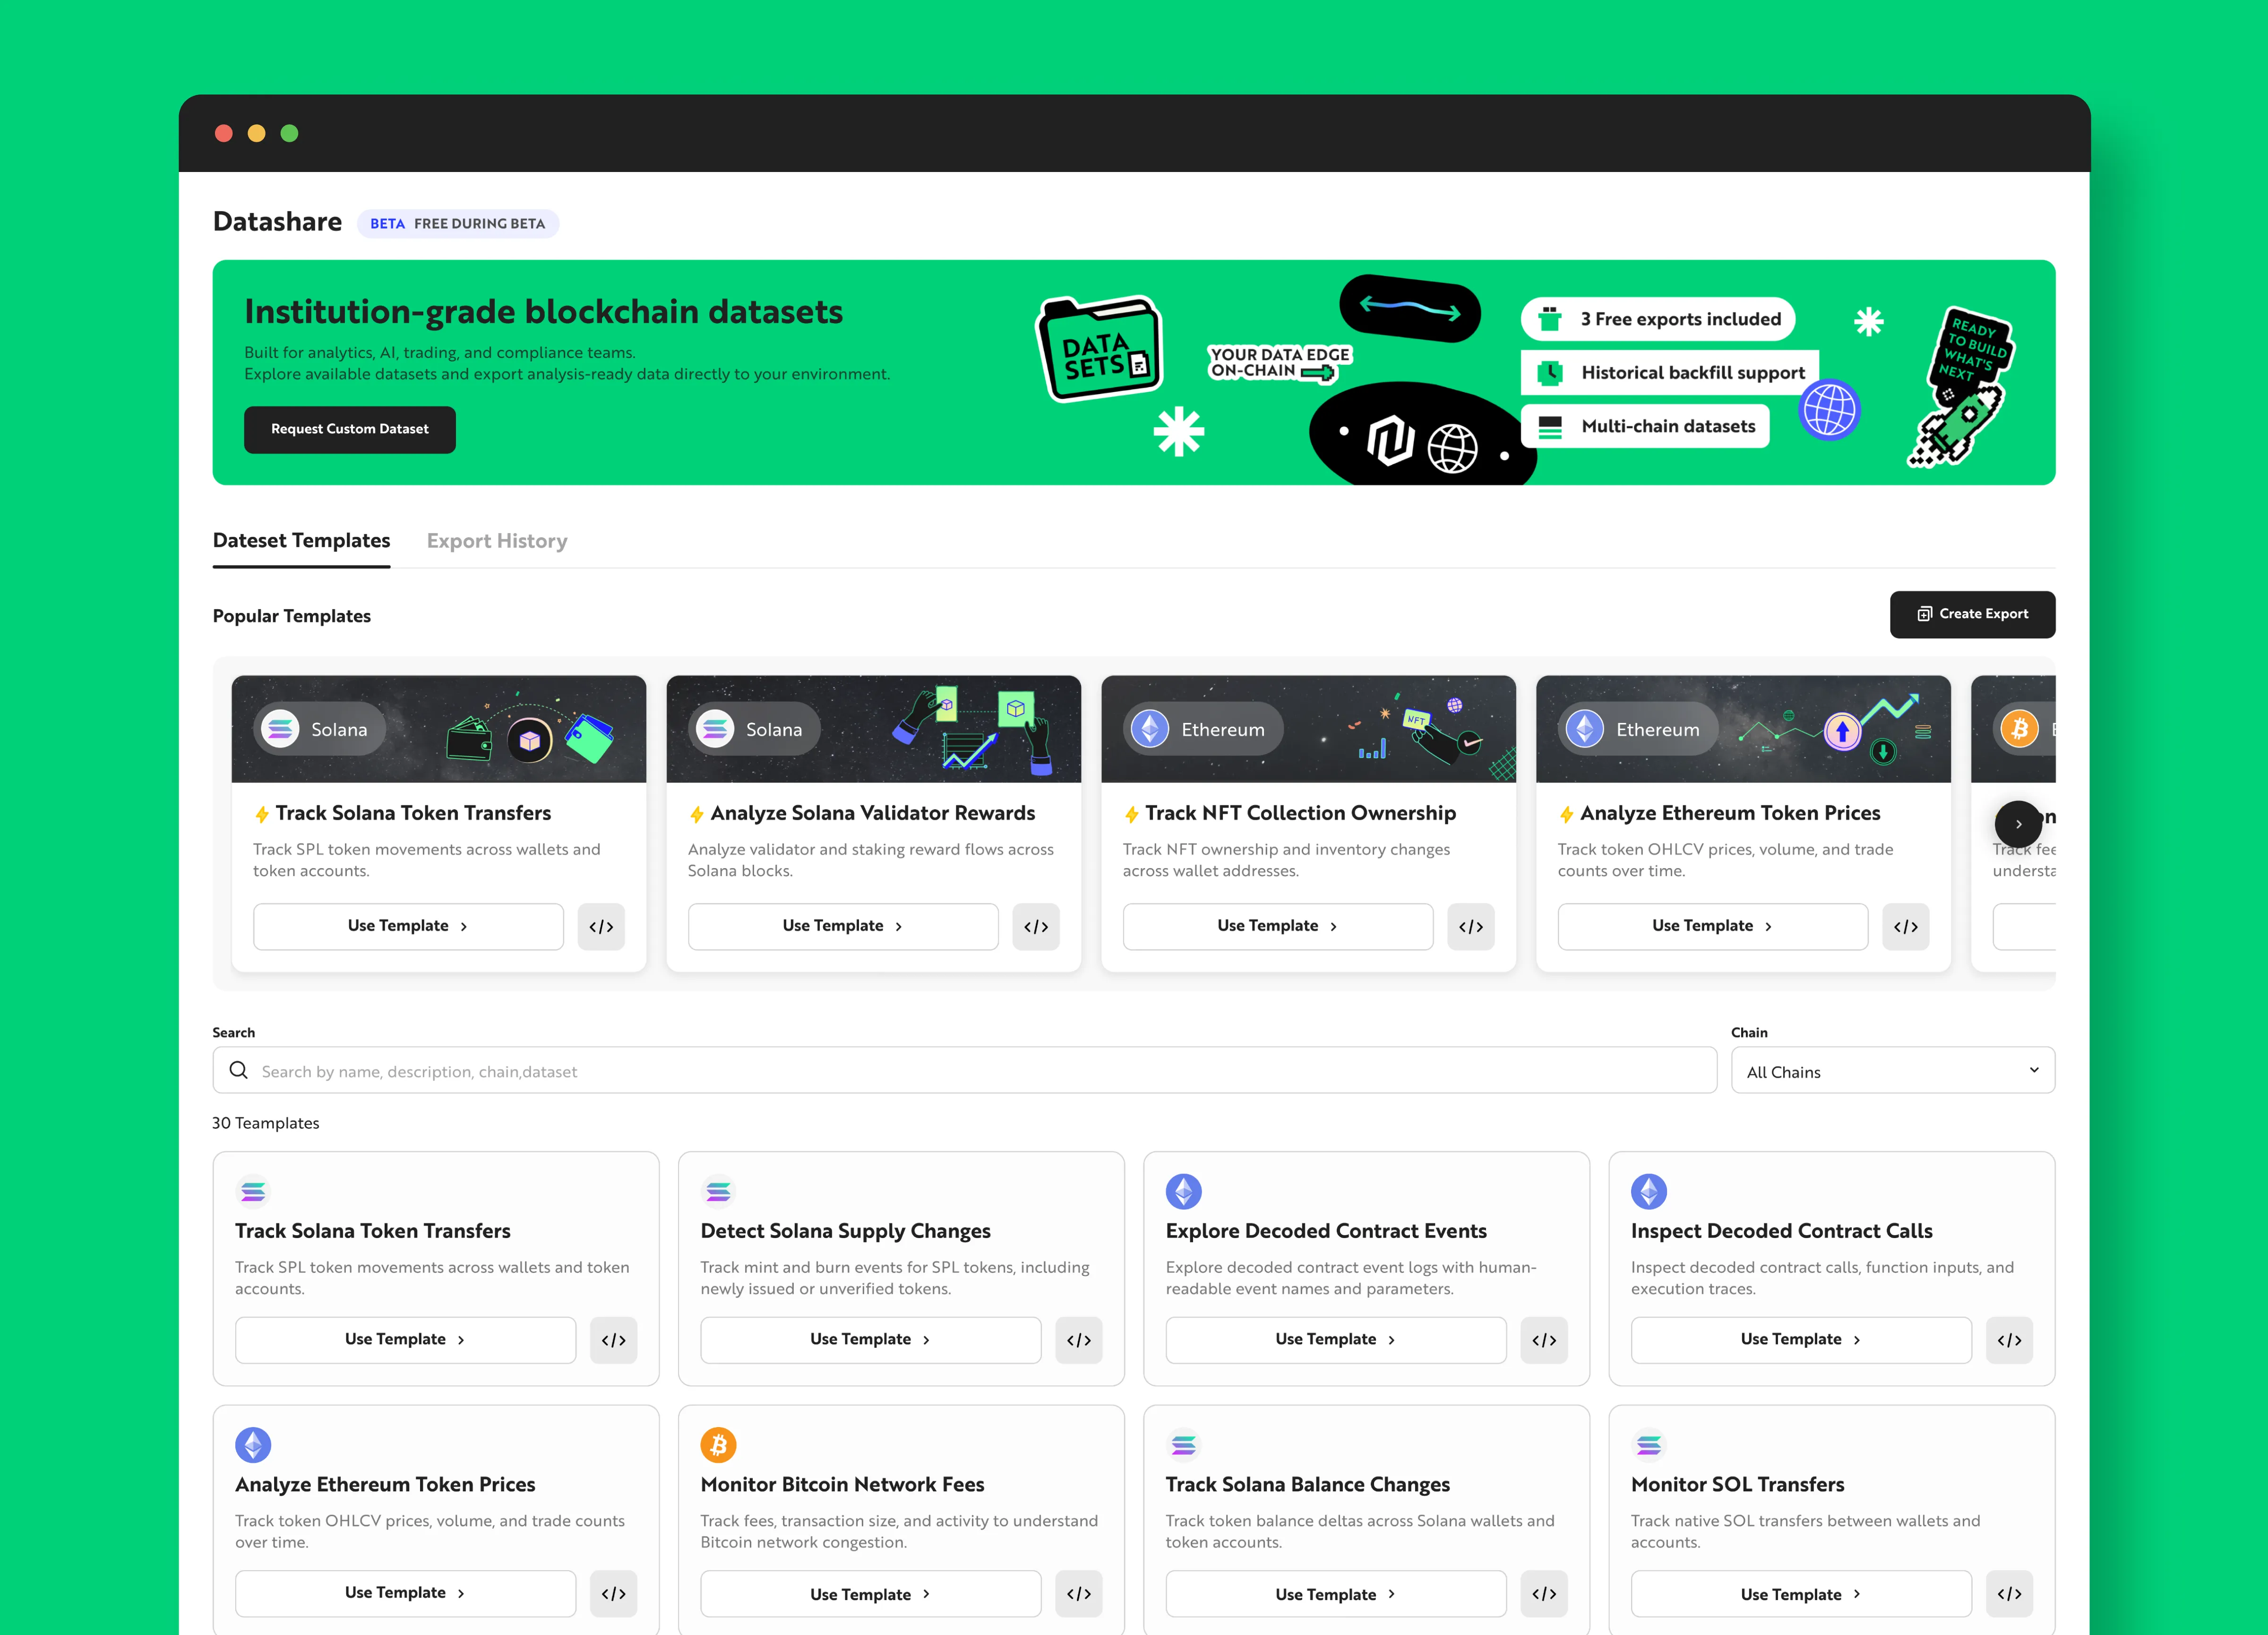
Task: Click the 'Explore Decoded Contract Events' title
Action: pos(1326,1231)
